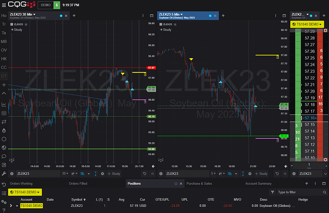Open the swap arrows icon in sidebar

pos(4,122)
